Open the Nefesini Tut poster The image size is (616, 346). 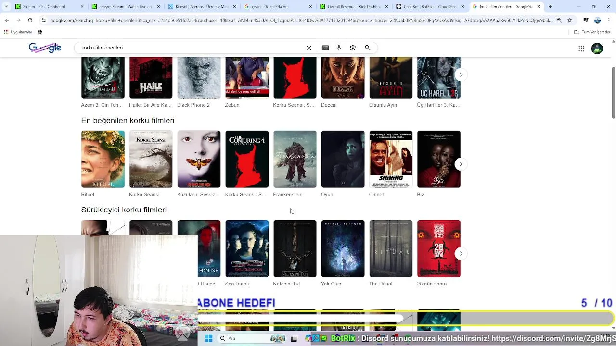pos(295,248)
